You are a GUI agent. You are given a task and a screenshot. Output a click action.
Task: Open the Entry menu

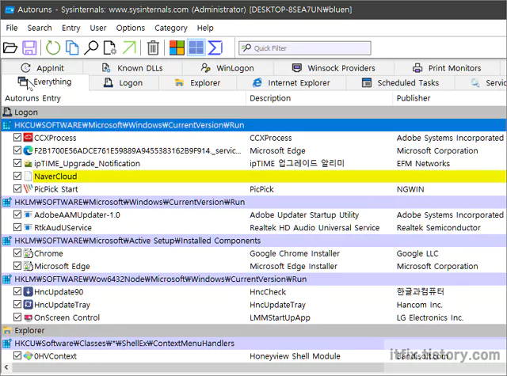pyautogui.click(x=71, y=28)
